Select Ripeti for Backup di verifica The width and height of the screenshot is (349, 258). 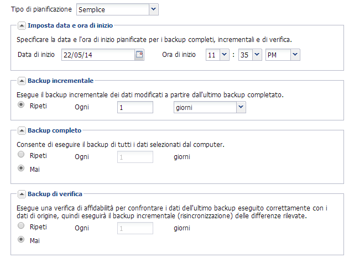[22, 226]
